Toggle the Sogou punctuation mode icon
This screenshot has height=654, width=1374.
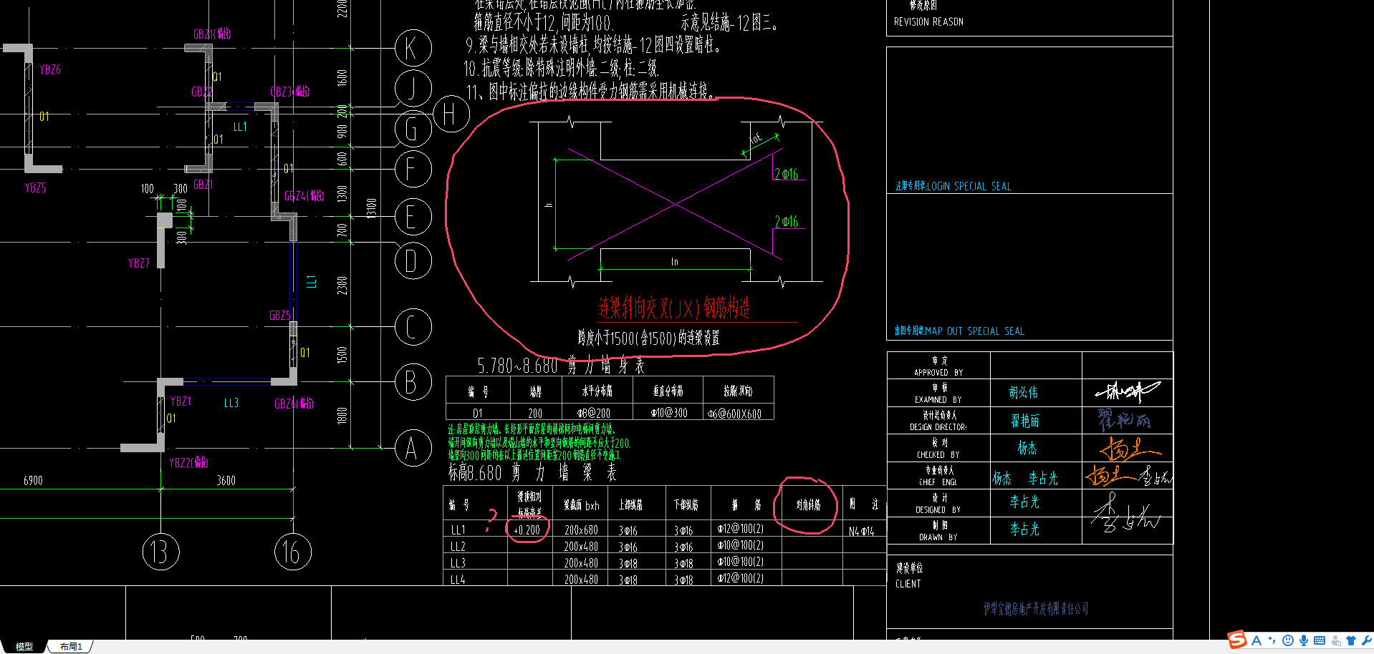click(1272, 640)
